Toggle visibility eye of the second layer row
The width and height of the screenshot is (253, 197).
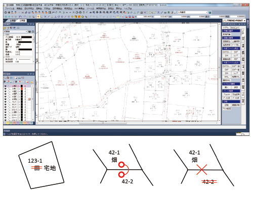tap(5, 88)
